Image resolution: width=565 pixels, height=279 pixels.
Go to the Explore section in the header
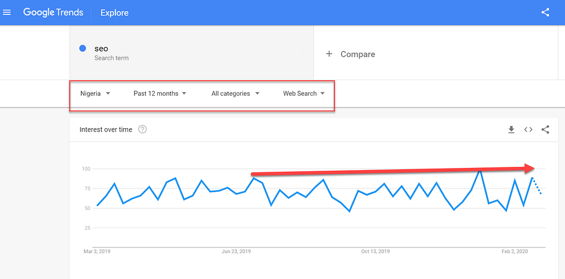click(x=114, y=13)
